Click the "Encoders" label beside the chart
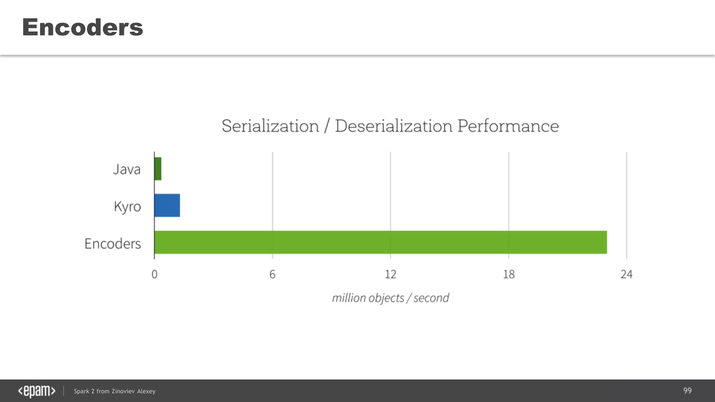Image resolution: width=715 pixels, height=402 pixels. pos(112,244)
